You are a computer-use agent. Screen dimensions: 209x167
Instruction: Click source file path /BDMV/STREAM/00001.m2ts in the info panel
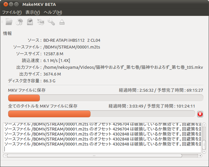72,47
